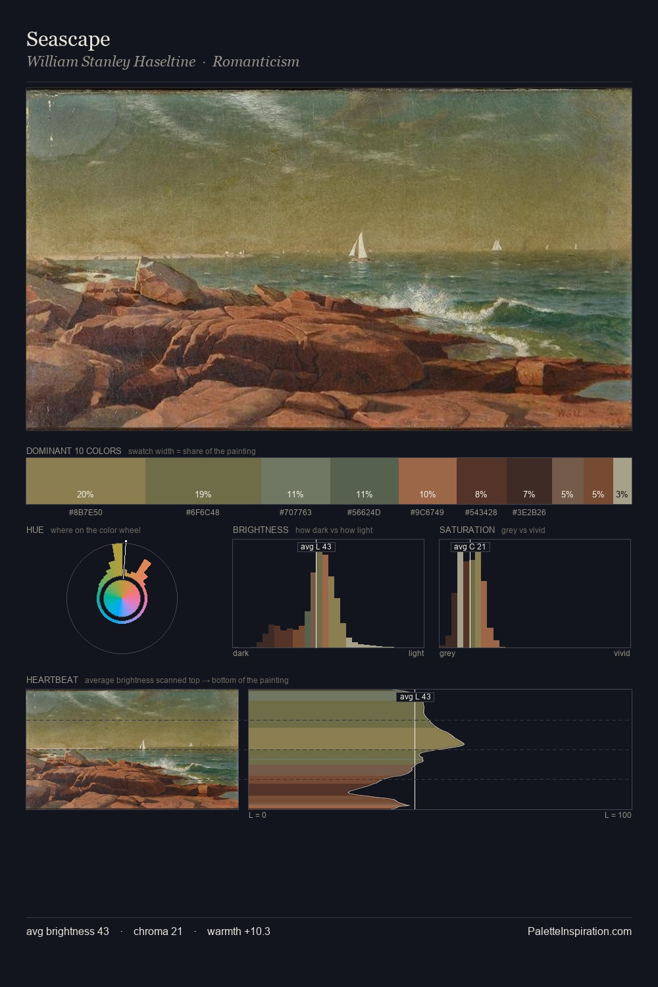
Task: Click the 'dark' brightness axis label
Action: tap(241, 653)
